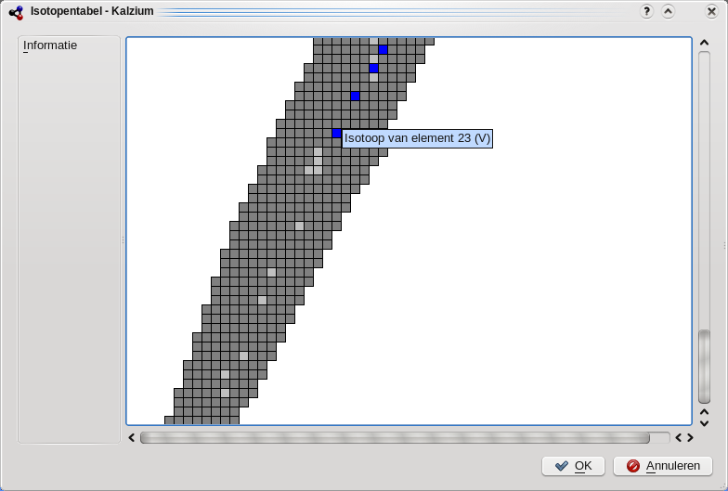This screenshot has width=728, height=491.
Task: Open the help question mark button
Action: (646, 11)
